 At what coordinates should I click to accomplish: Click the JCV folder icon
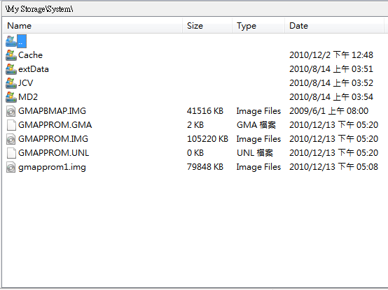11,83
